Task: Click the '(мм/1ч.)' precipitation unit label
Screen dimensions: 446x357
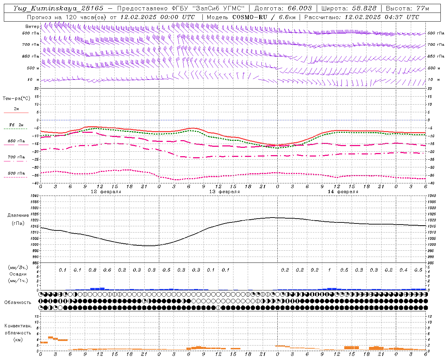Action: [18, 281]
